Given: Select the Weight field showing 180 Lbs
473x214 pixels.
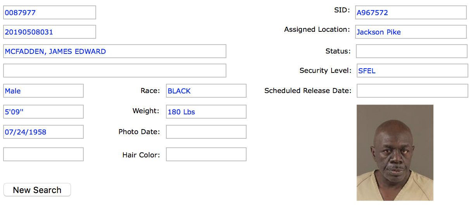Looking at the screenshot, I should (x=206, y=112).
